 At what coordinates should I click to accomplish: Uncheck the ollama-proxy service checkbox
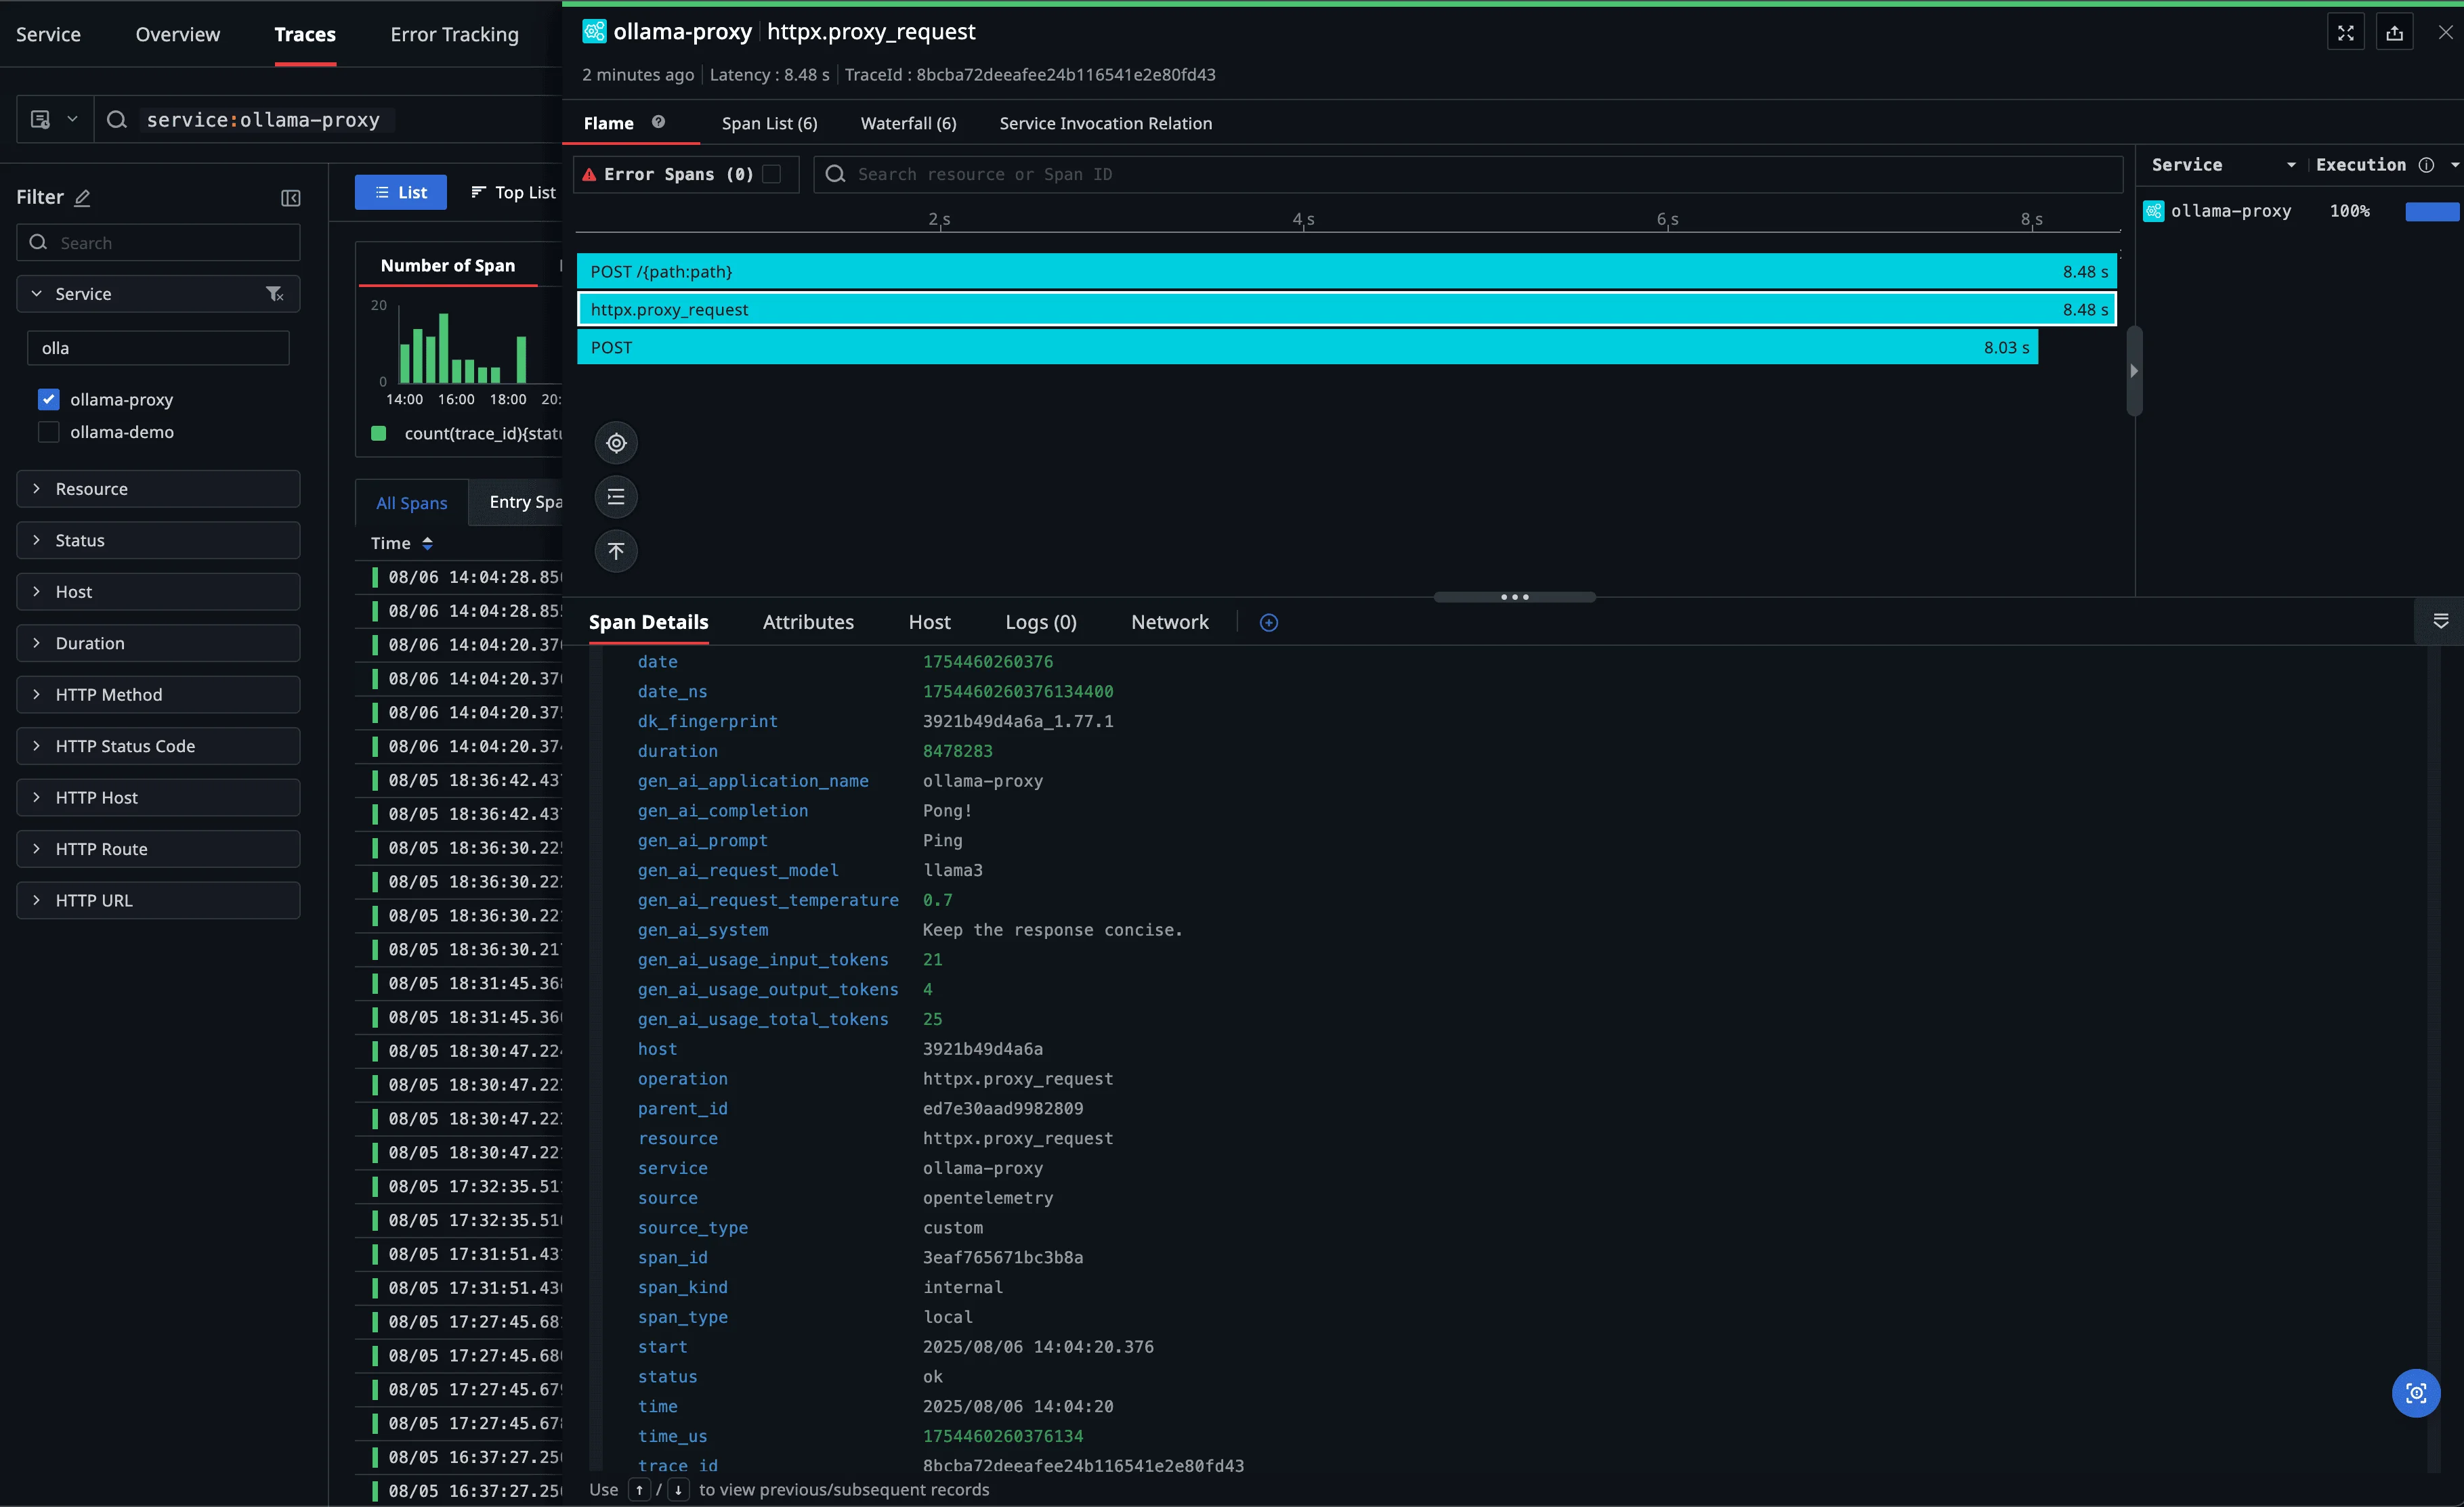point(48,399)
